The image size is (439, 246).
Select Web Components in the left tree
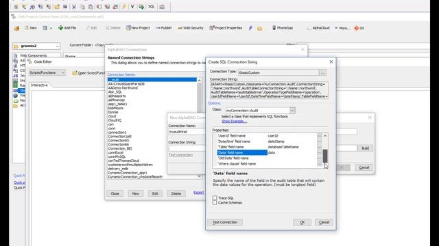(x=33, y=55)
